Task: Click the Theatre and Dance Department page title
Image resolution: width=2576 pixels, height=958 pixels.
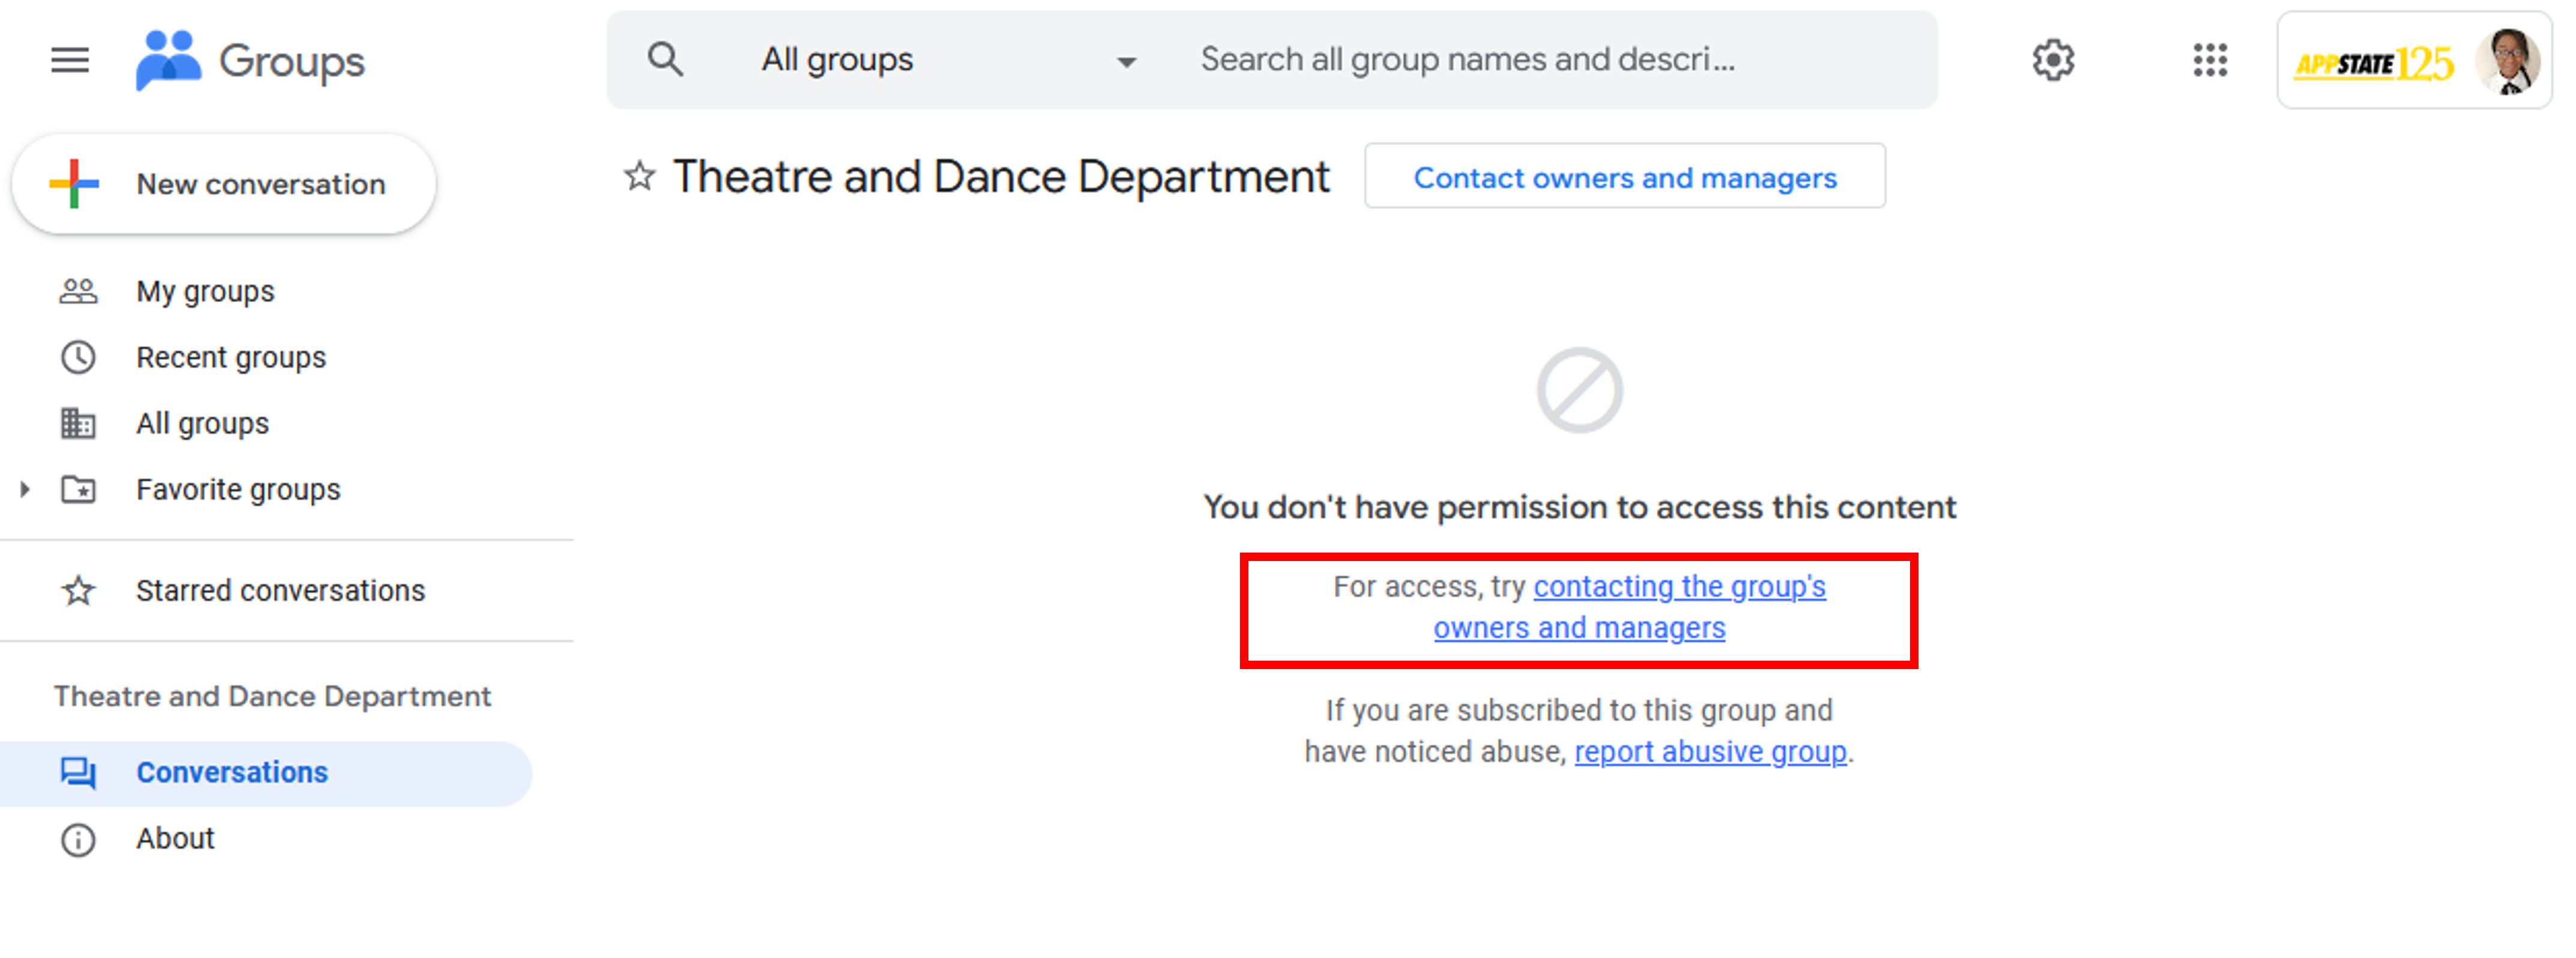Action: click(1001, 177)
